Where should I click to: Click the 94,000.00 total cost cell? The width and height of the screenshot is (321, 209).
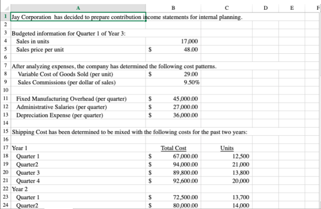pos(173,164)
